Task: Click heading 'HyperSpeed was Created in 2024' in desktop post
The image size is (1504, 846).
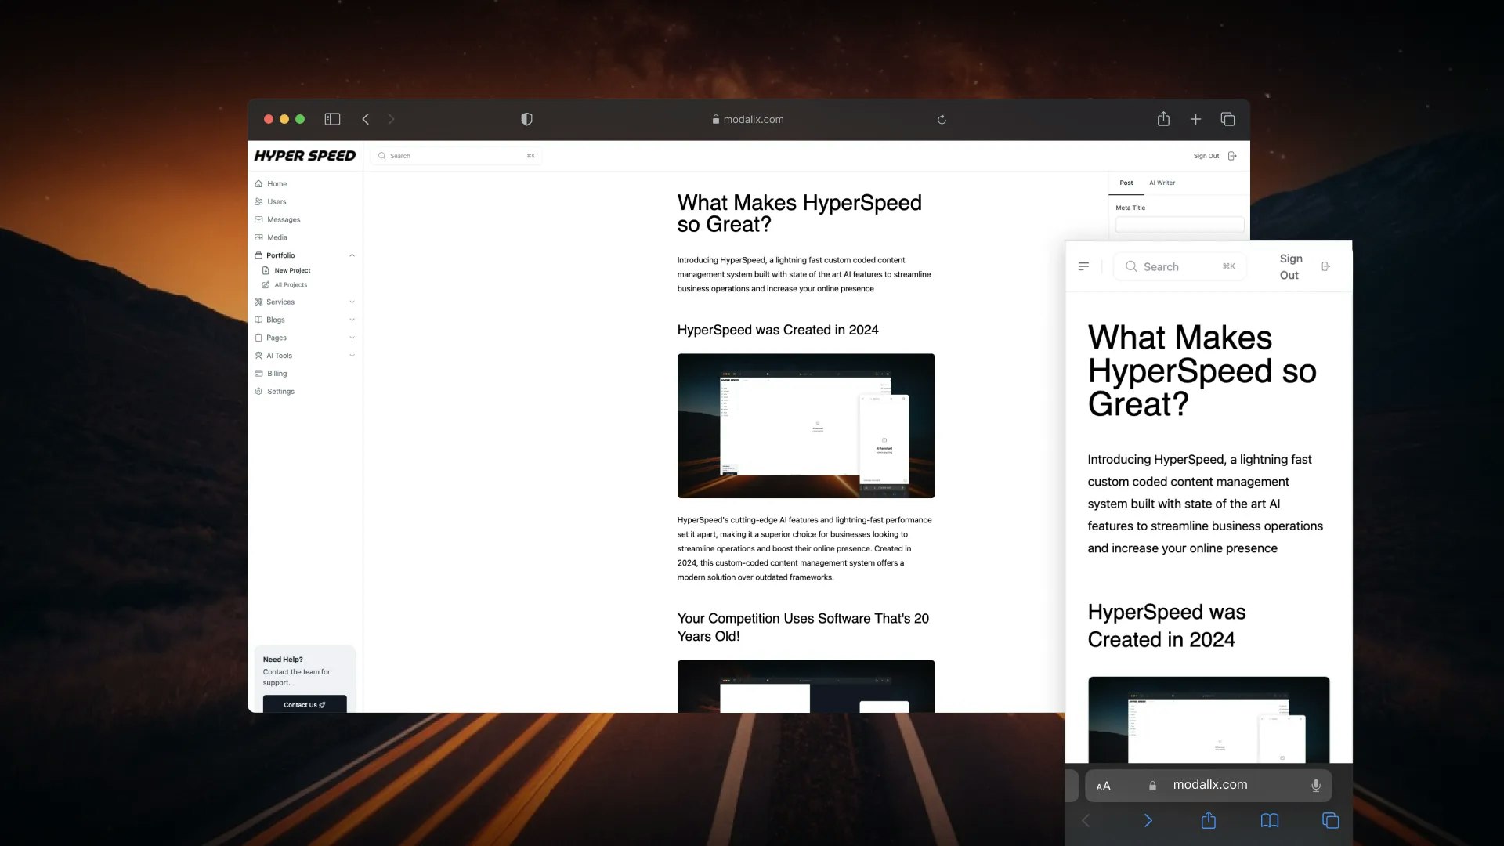Action: click(x=778, y=330)
